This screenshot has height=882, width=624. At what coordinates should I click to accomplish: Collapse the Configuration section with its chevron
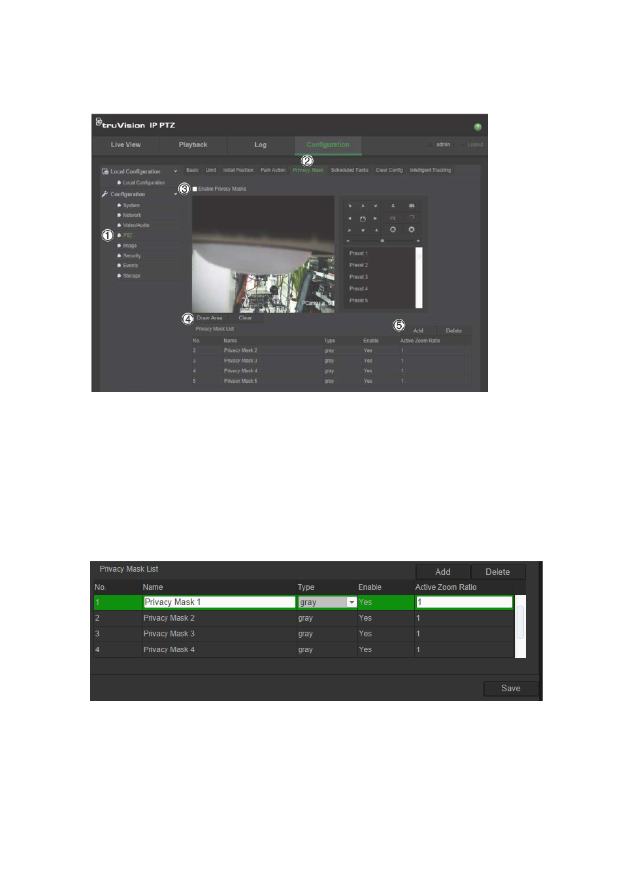pos(175,194)
